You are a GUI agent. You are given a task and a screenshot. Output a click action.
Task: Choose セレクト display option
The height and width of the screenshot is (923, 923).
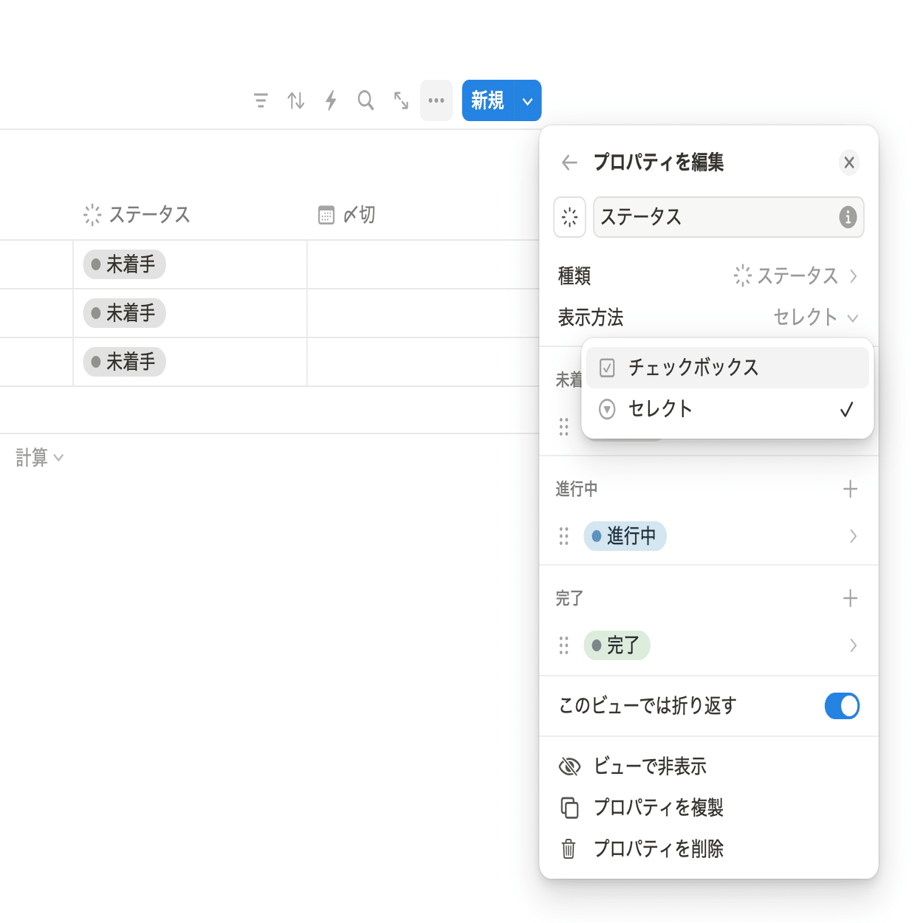point(727,409)
